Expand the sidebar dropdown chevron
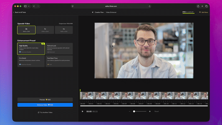The image size is (222, 125). pos(29,6)
